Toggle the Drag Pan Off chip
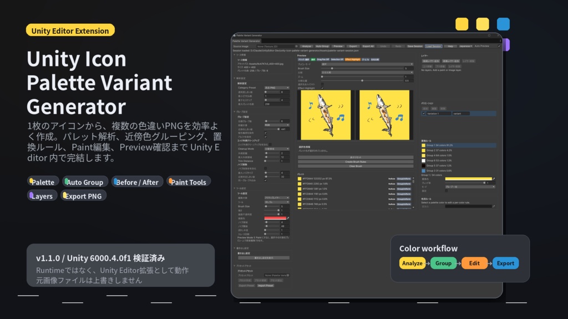Image resolution: width=568 pixels, height=319 pixels. pos(323,60)
